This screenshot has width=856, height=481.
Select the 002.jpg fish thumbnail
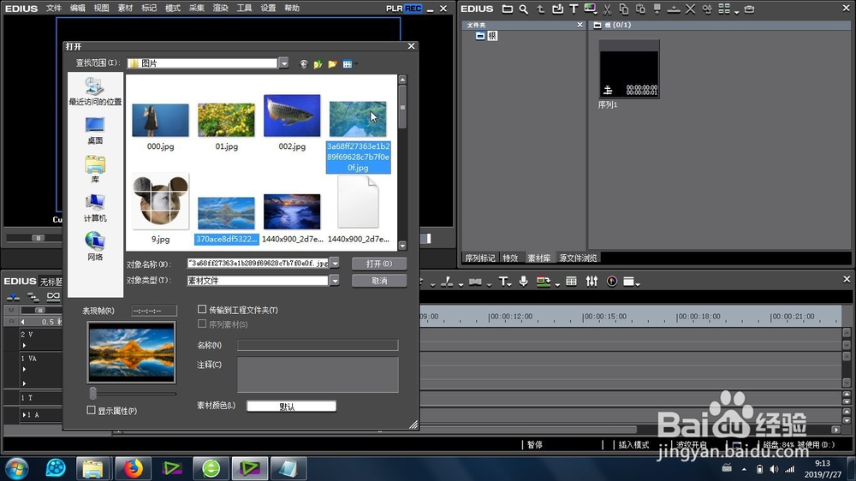click(292, 116)
